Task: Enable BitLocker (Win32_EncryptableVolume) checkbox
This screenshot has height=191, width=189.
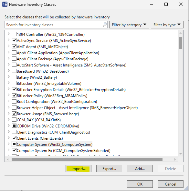Action: point(14,83)
